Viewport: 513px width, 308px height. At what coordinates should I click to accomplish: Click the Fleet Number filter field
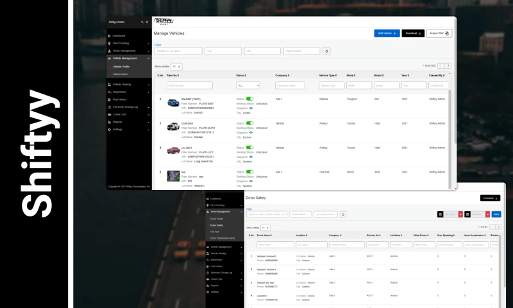pyautogui.click(x=190, y=85)
